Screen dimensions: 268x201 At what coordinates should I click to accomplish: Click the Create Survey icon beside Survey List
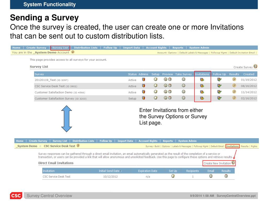[255, 66]
